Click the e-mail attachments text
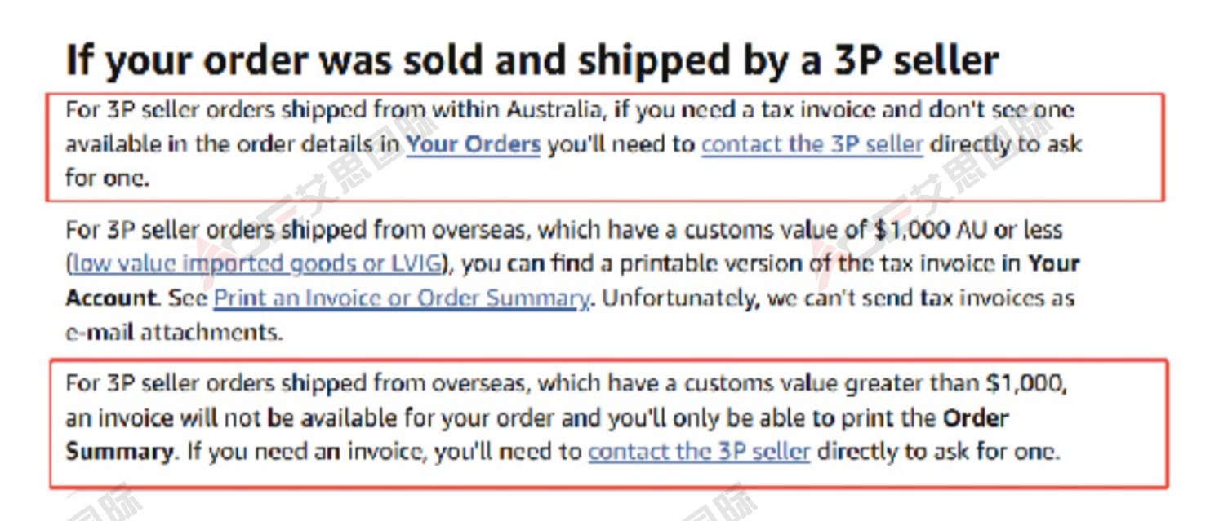The image size is (1219, 521). 174,333
